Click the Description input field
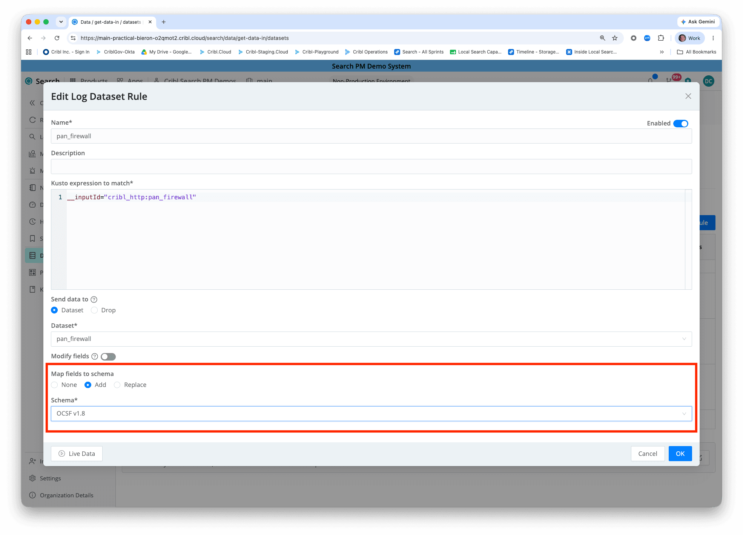The image size is (743, 535). [371, 167]
